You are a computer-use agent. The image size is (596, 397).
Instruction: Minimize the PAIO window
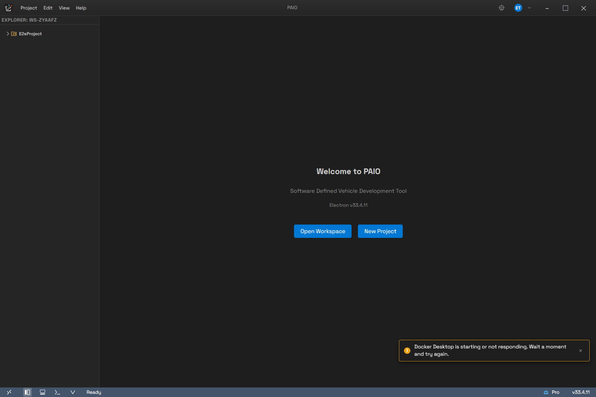pos(547,8)
